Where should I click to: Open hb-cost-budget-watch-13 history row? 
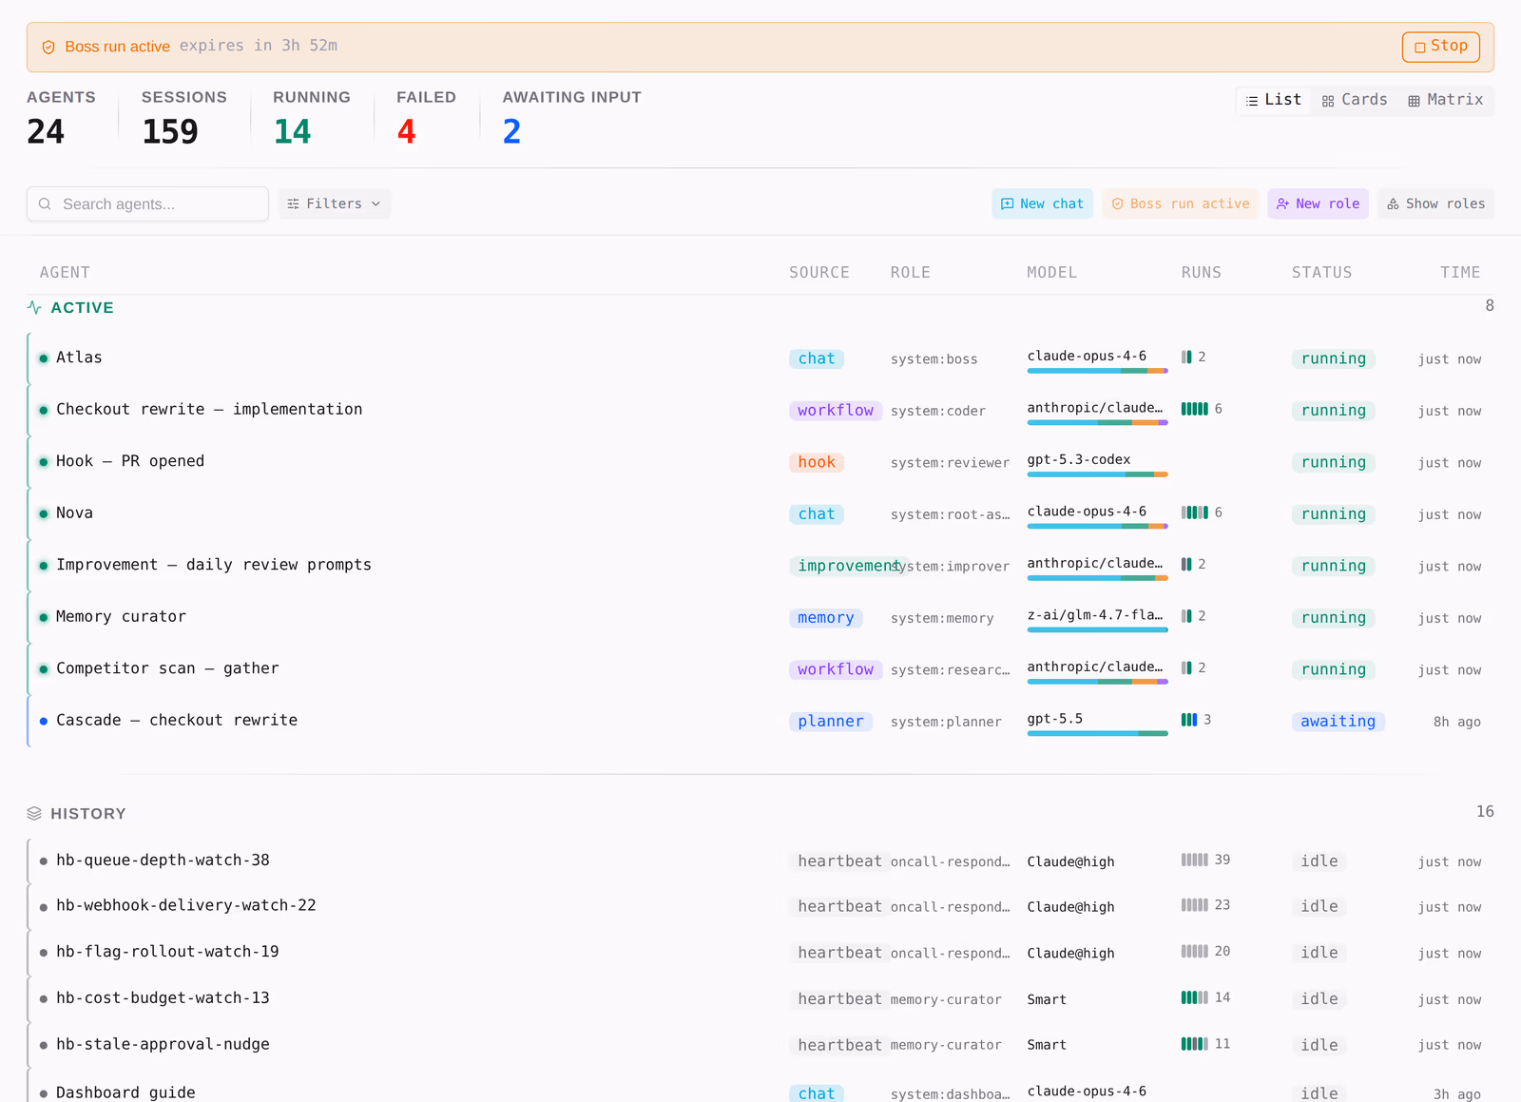[x=760, y=998]
